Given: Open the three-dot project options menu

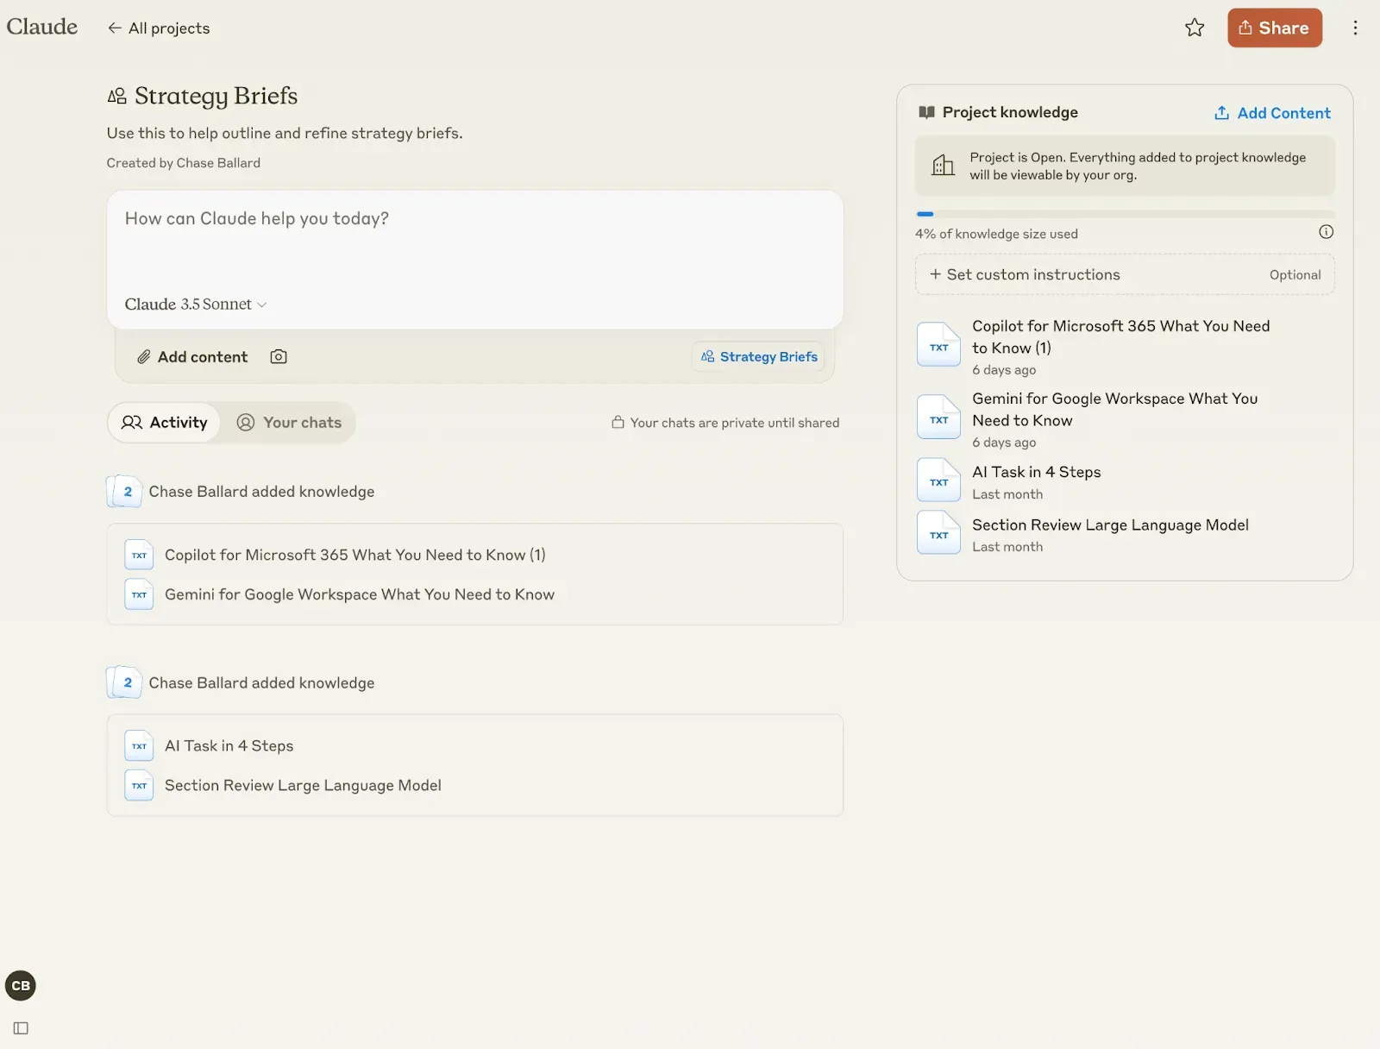Looking at the screenshot, I should [x=1355, y=28].
